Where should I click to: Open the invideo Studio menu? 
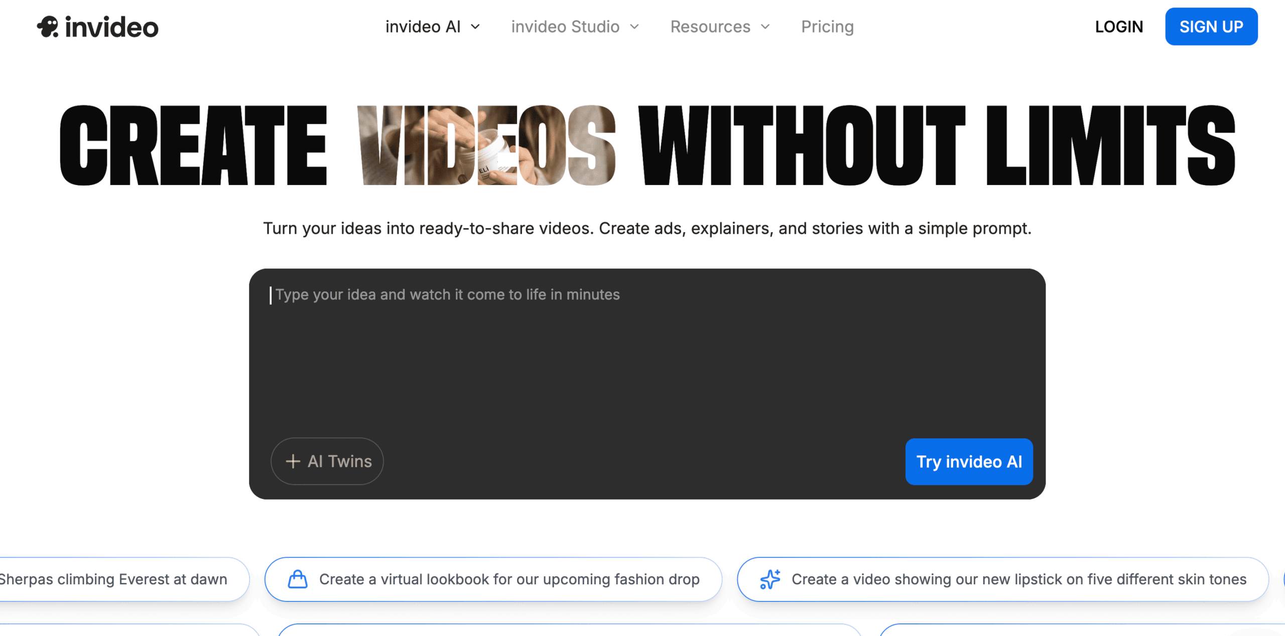(575, 27)
